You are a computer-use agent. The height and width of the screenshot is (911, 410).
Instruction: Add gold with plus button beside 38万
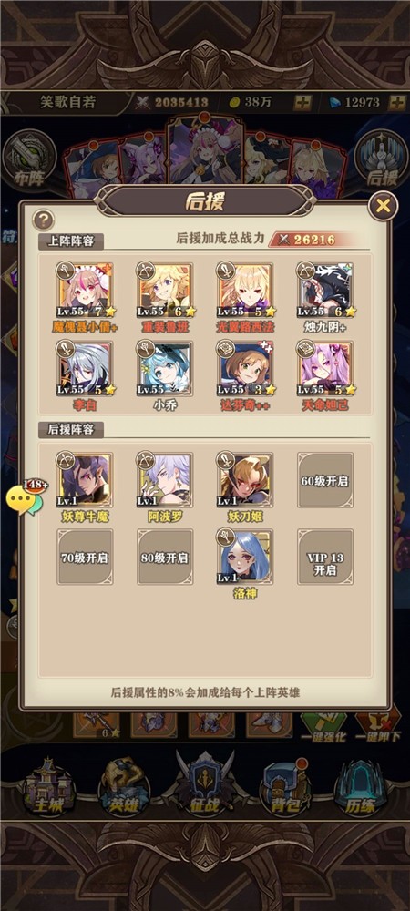click(302, 102)
